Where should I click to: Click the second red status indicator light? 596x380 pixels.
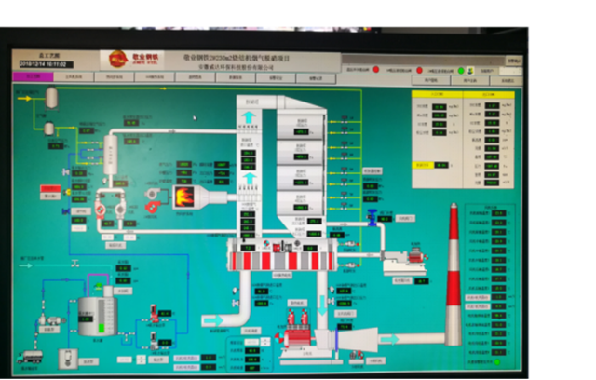click(421, 70)
